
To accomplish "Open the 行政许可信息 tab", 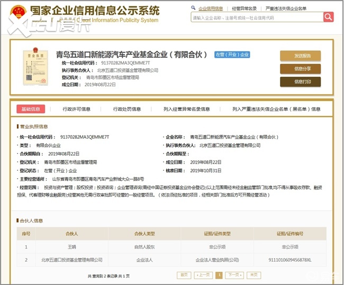I will (76, 109).
